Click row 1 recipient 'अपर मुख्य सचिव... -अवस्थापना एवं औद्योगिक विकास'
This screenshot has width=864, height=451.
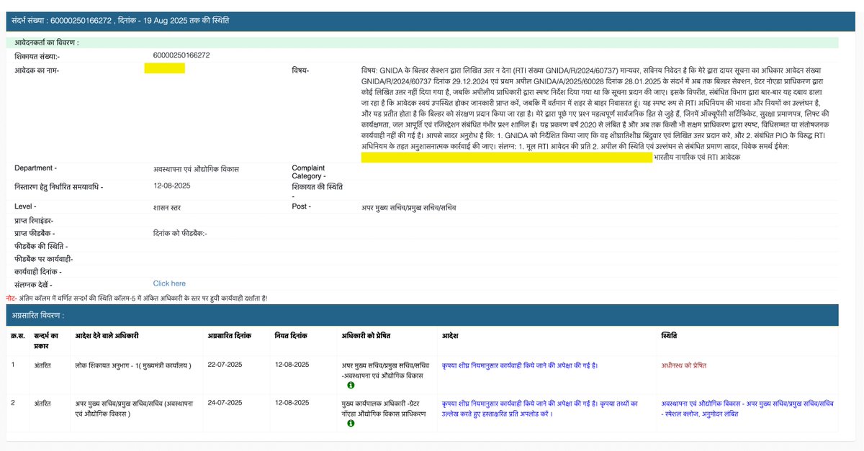386,370
